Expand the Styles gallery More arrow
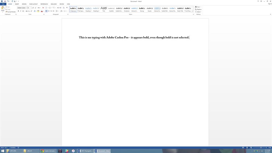272x153 pixels. click(x=193, y=11)
